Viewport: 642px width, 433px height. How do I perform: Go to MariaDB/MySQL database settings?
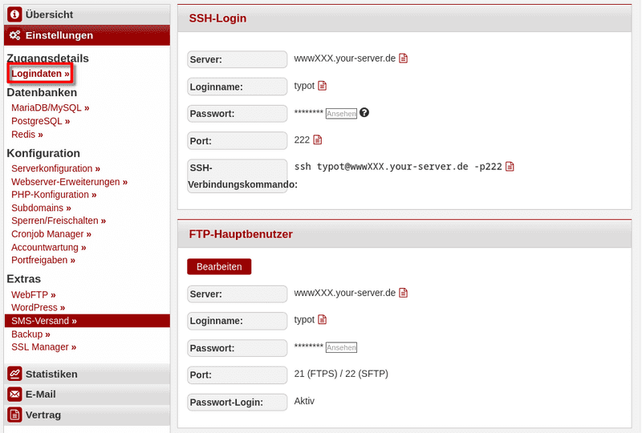coord(50,107)
